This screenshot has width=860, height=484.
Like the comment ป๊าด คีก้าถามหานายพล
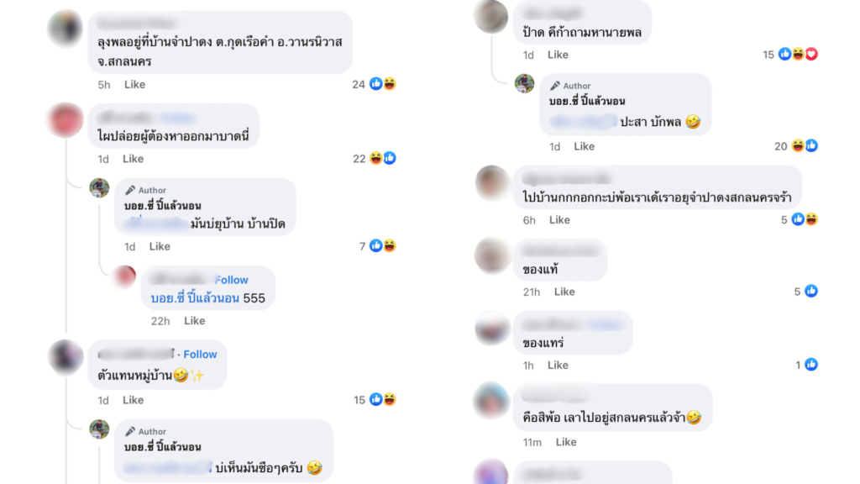tap(558, 55)
